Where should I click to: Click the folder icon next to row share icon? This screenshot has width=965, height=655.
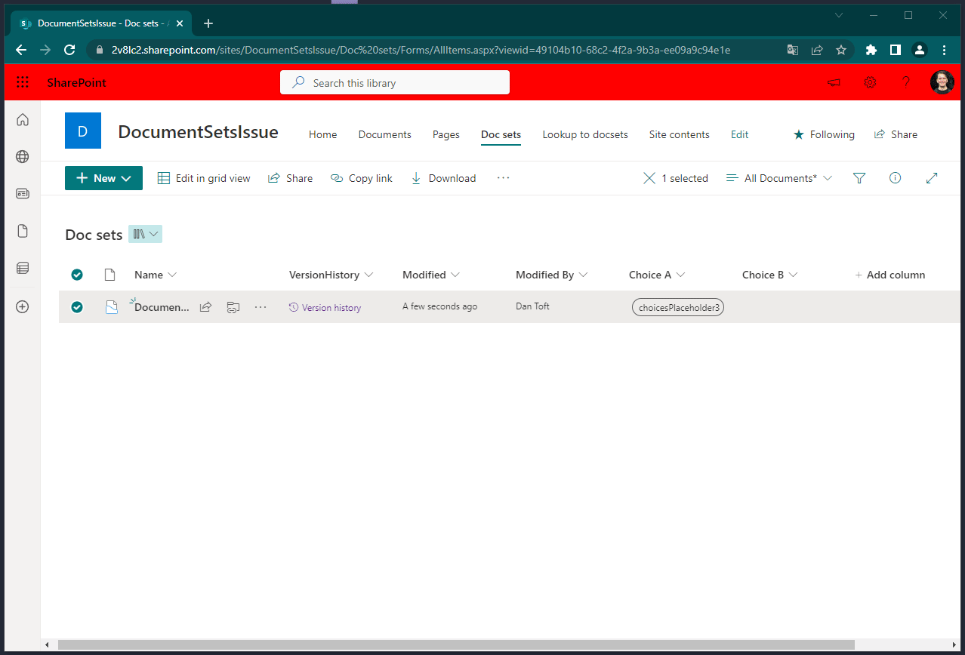click(233, 307)
